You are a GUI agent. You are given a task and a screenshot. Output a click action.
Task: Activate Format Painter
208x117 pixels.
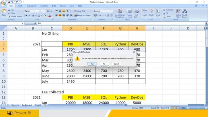point(15,17)
